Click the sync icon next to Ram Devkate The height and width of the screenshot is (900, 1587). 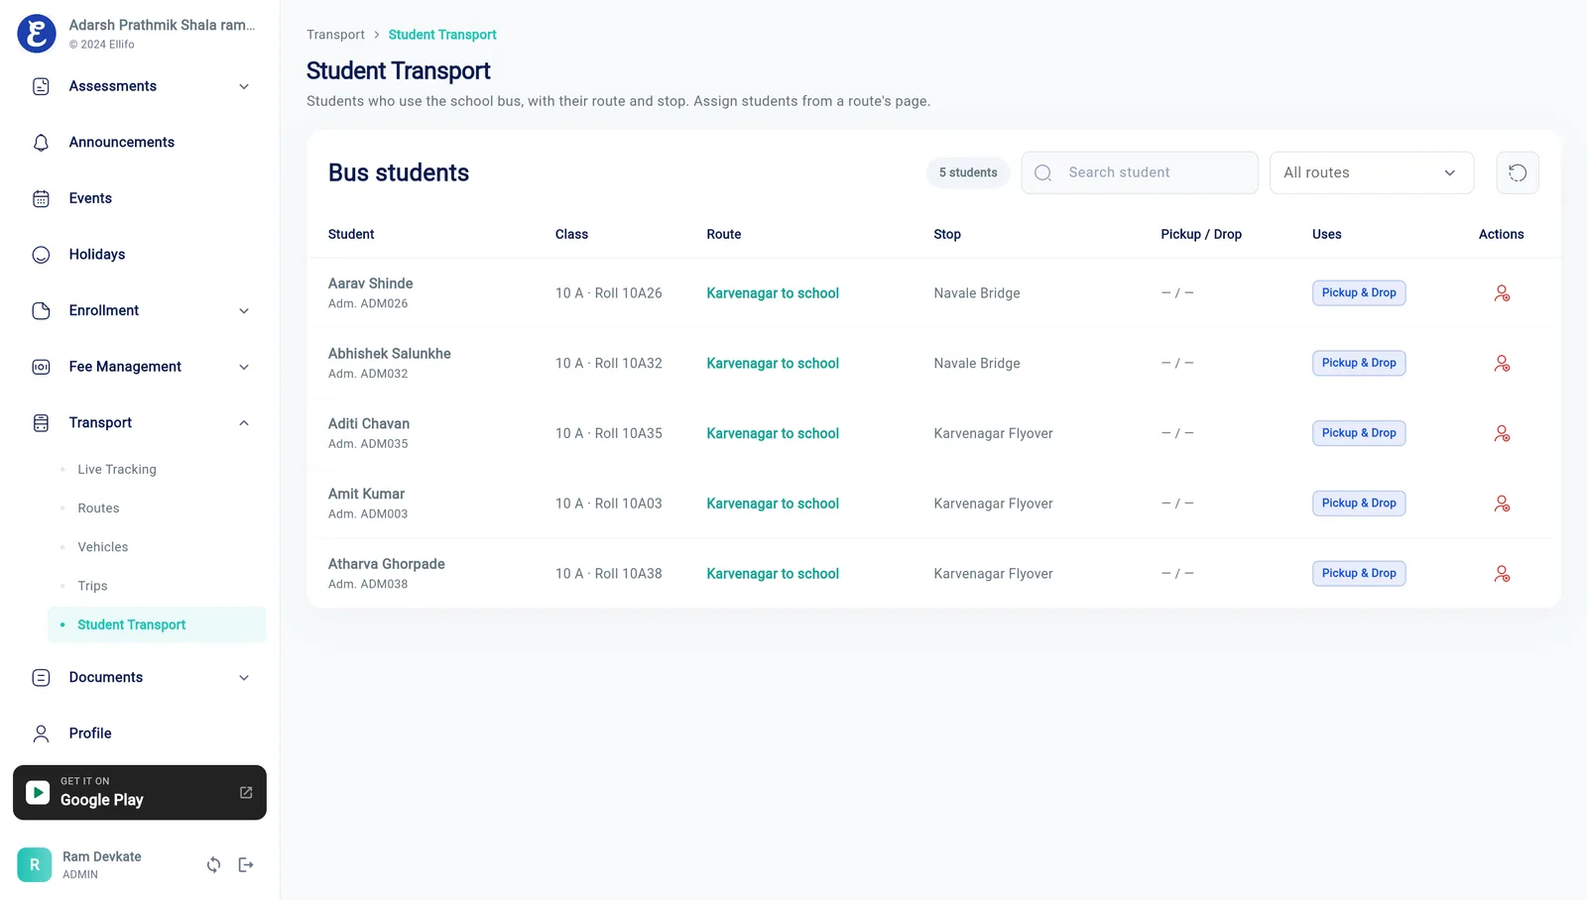pos(213,865)
